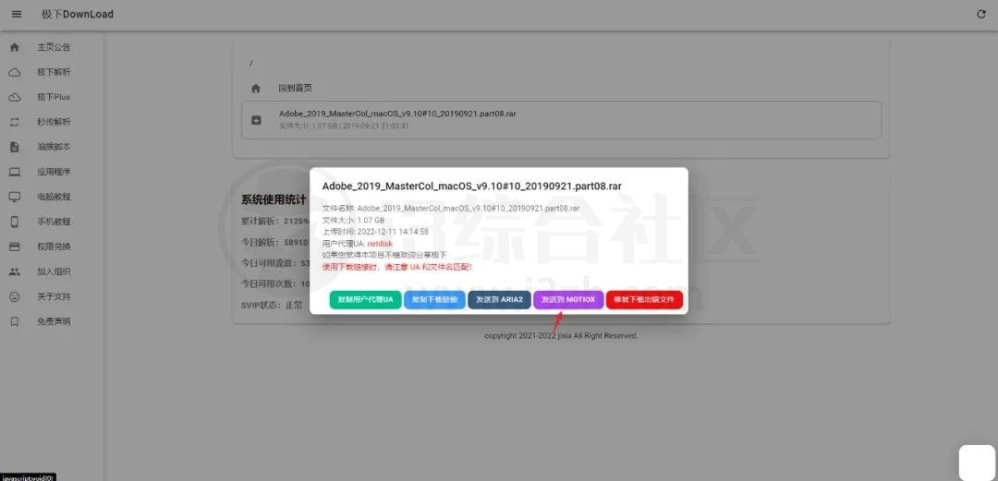Open the hamburger navigation menu
998x481 pixels.
click(17, 14)
